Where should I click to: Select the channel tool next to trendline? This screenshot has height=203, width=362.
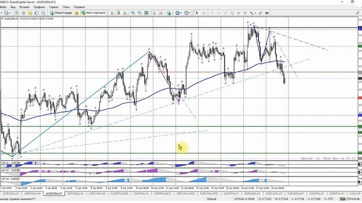[x=232, y=13]
